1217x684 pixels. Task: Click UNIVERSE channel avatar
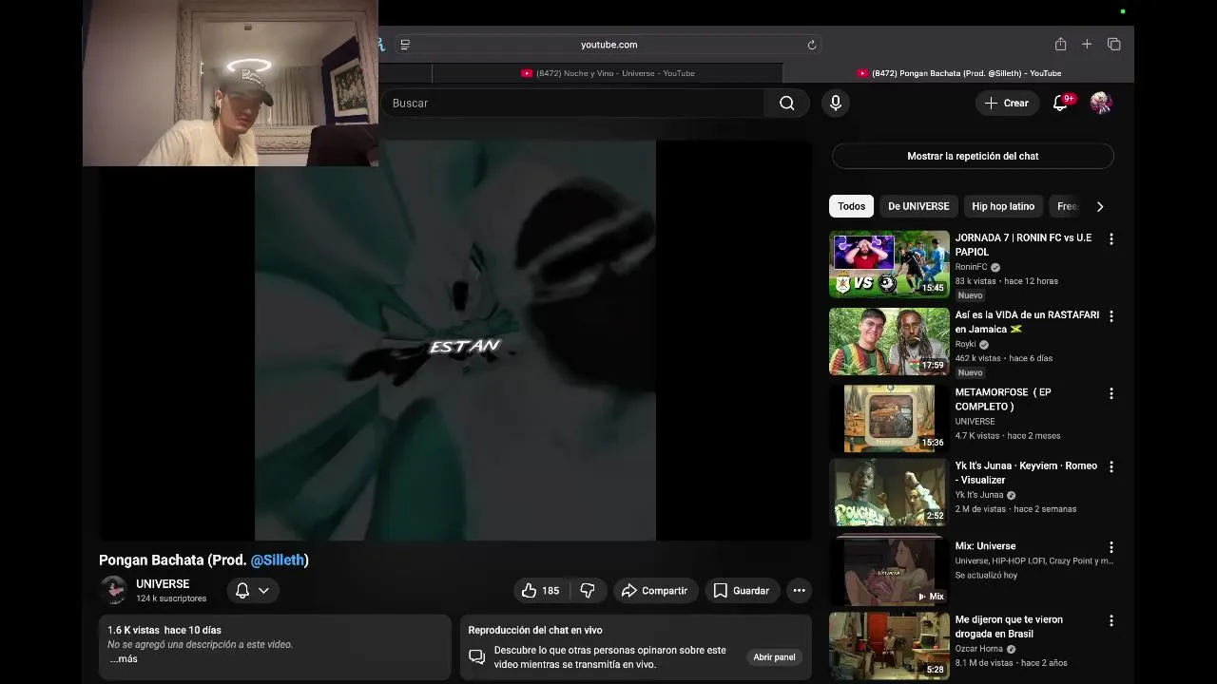[114, 590]
